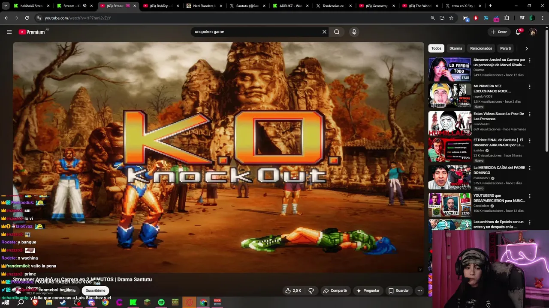The height and width of the screenshot is (308, 549).
Task: Open options for Los archivos de Epstein video
Action: tap(530, 222)
